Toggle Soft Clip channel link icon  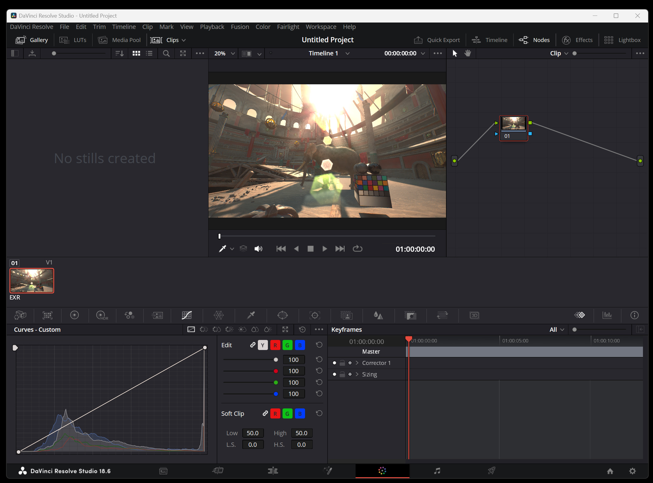pyautogui.click(x=265, y=413)
